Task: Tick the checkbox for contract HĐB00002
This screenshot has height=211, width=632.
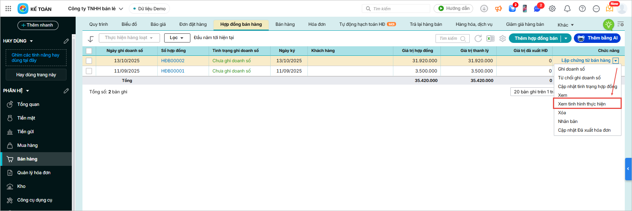Action: pos(89,61)
